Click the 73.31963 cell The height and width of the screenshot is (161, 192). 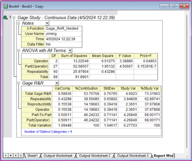[x=150, y=94]
